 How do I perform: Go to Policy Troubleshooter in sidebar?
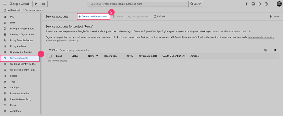pyautogui.click(x=21, y=40)
